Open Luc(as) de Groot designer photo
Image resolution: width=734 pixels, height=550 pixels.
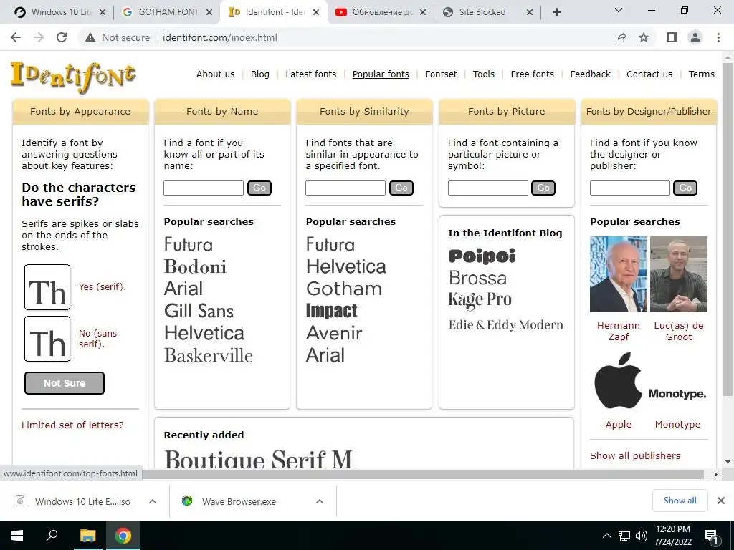679,274
